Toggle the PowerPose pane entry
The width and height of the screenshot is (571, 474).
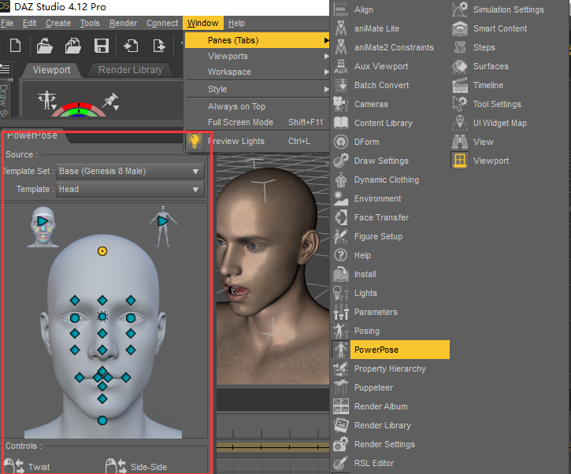point(391,350)
